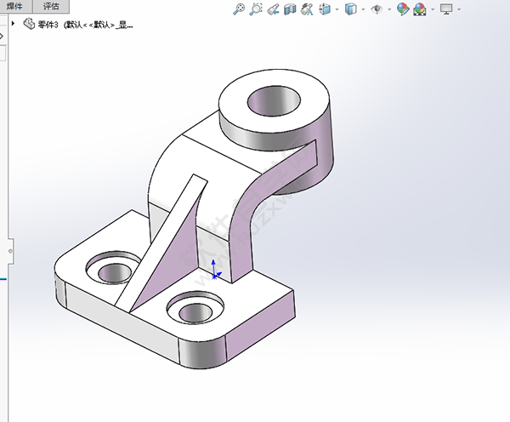Click the View Settings monitor icon
The height and width of the screenshot is (422, 510).
coord(446,9)
